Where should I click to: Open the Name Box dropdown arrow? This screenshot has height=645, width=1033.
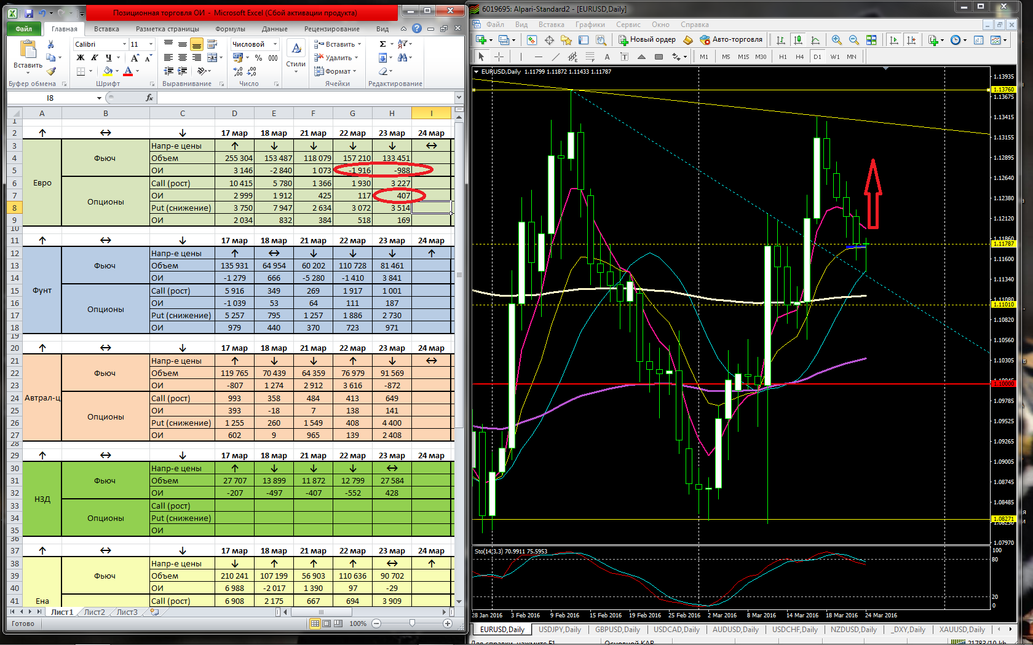click(98, 98)
